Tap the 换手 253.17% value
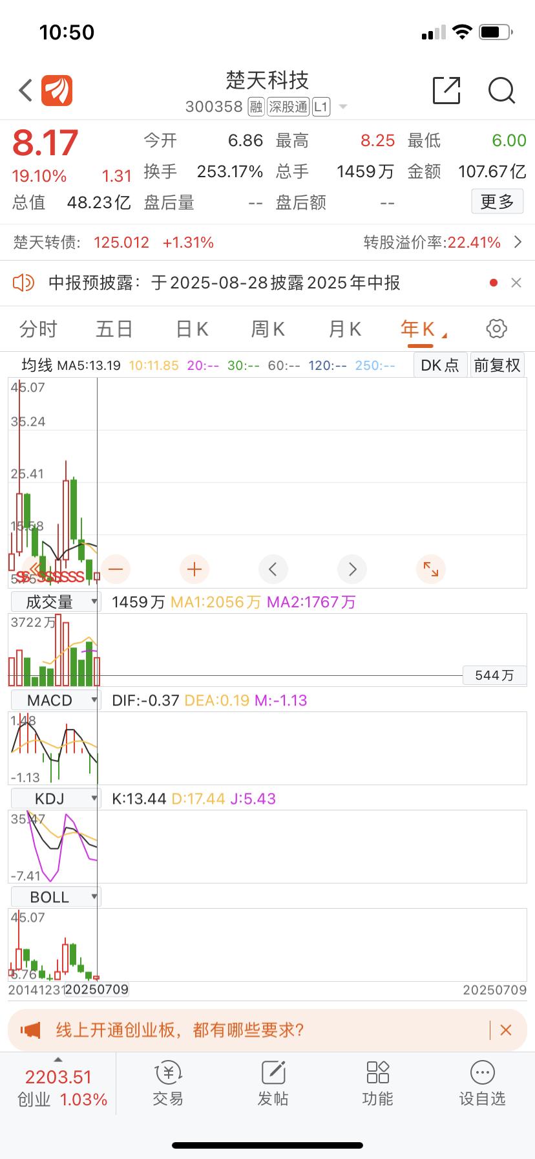535x1159 pixels. pyautogui.click(x=229, y=171)
